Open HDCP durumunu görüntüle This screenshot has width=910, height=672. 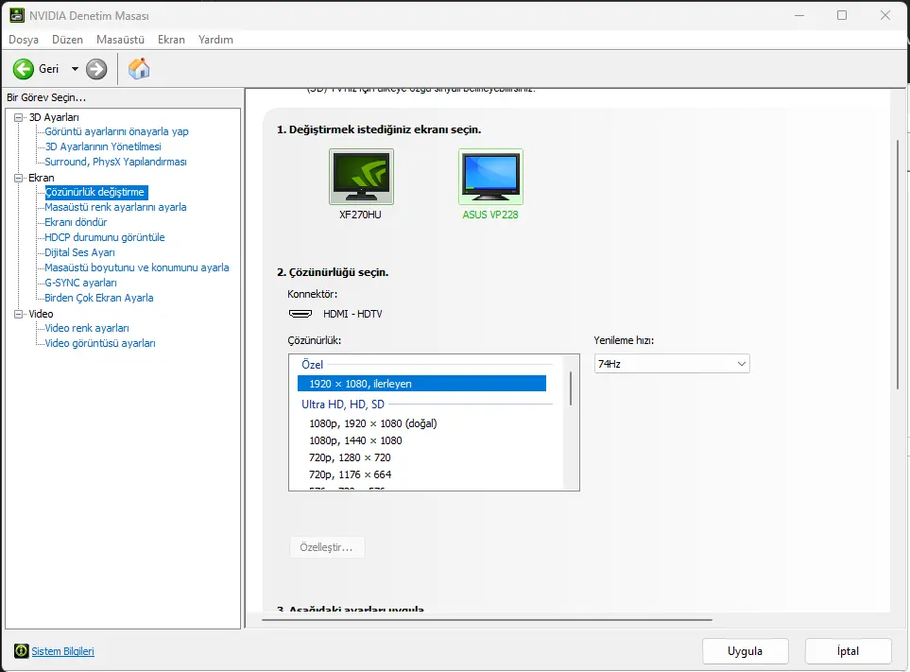[x=105, y=237]
